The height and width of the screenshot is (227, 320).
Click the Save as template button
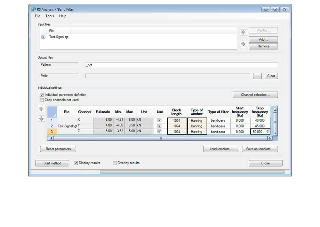click(x=260, y=149)
